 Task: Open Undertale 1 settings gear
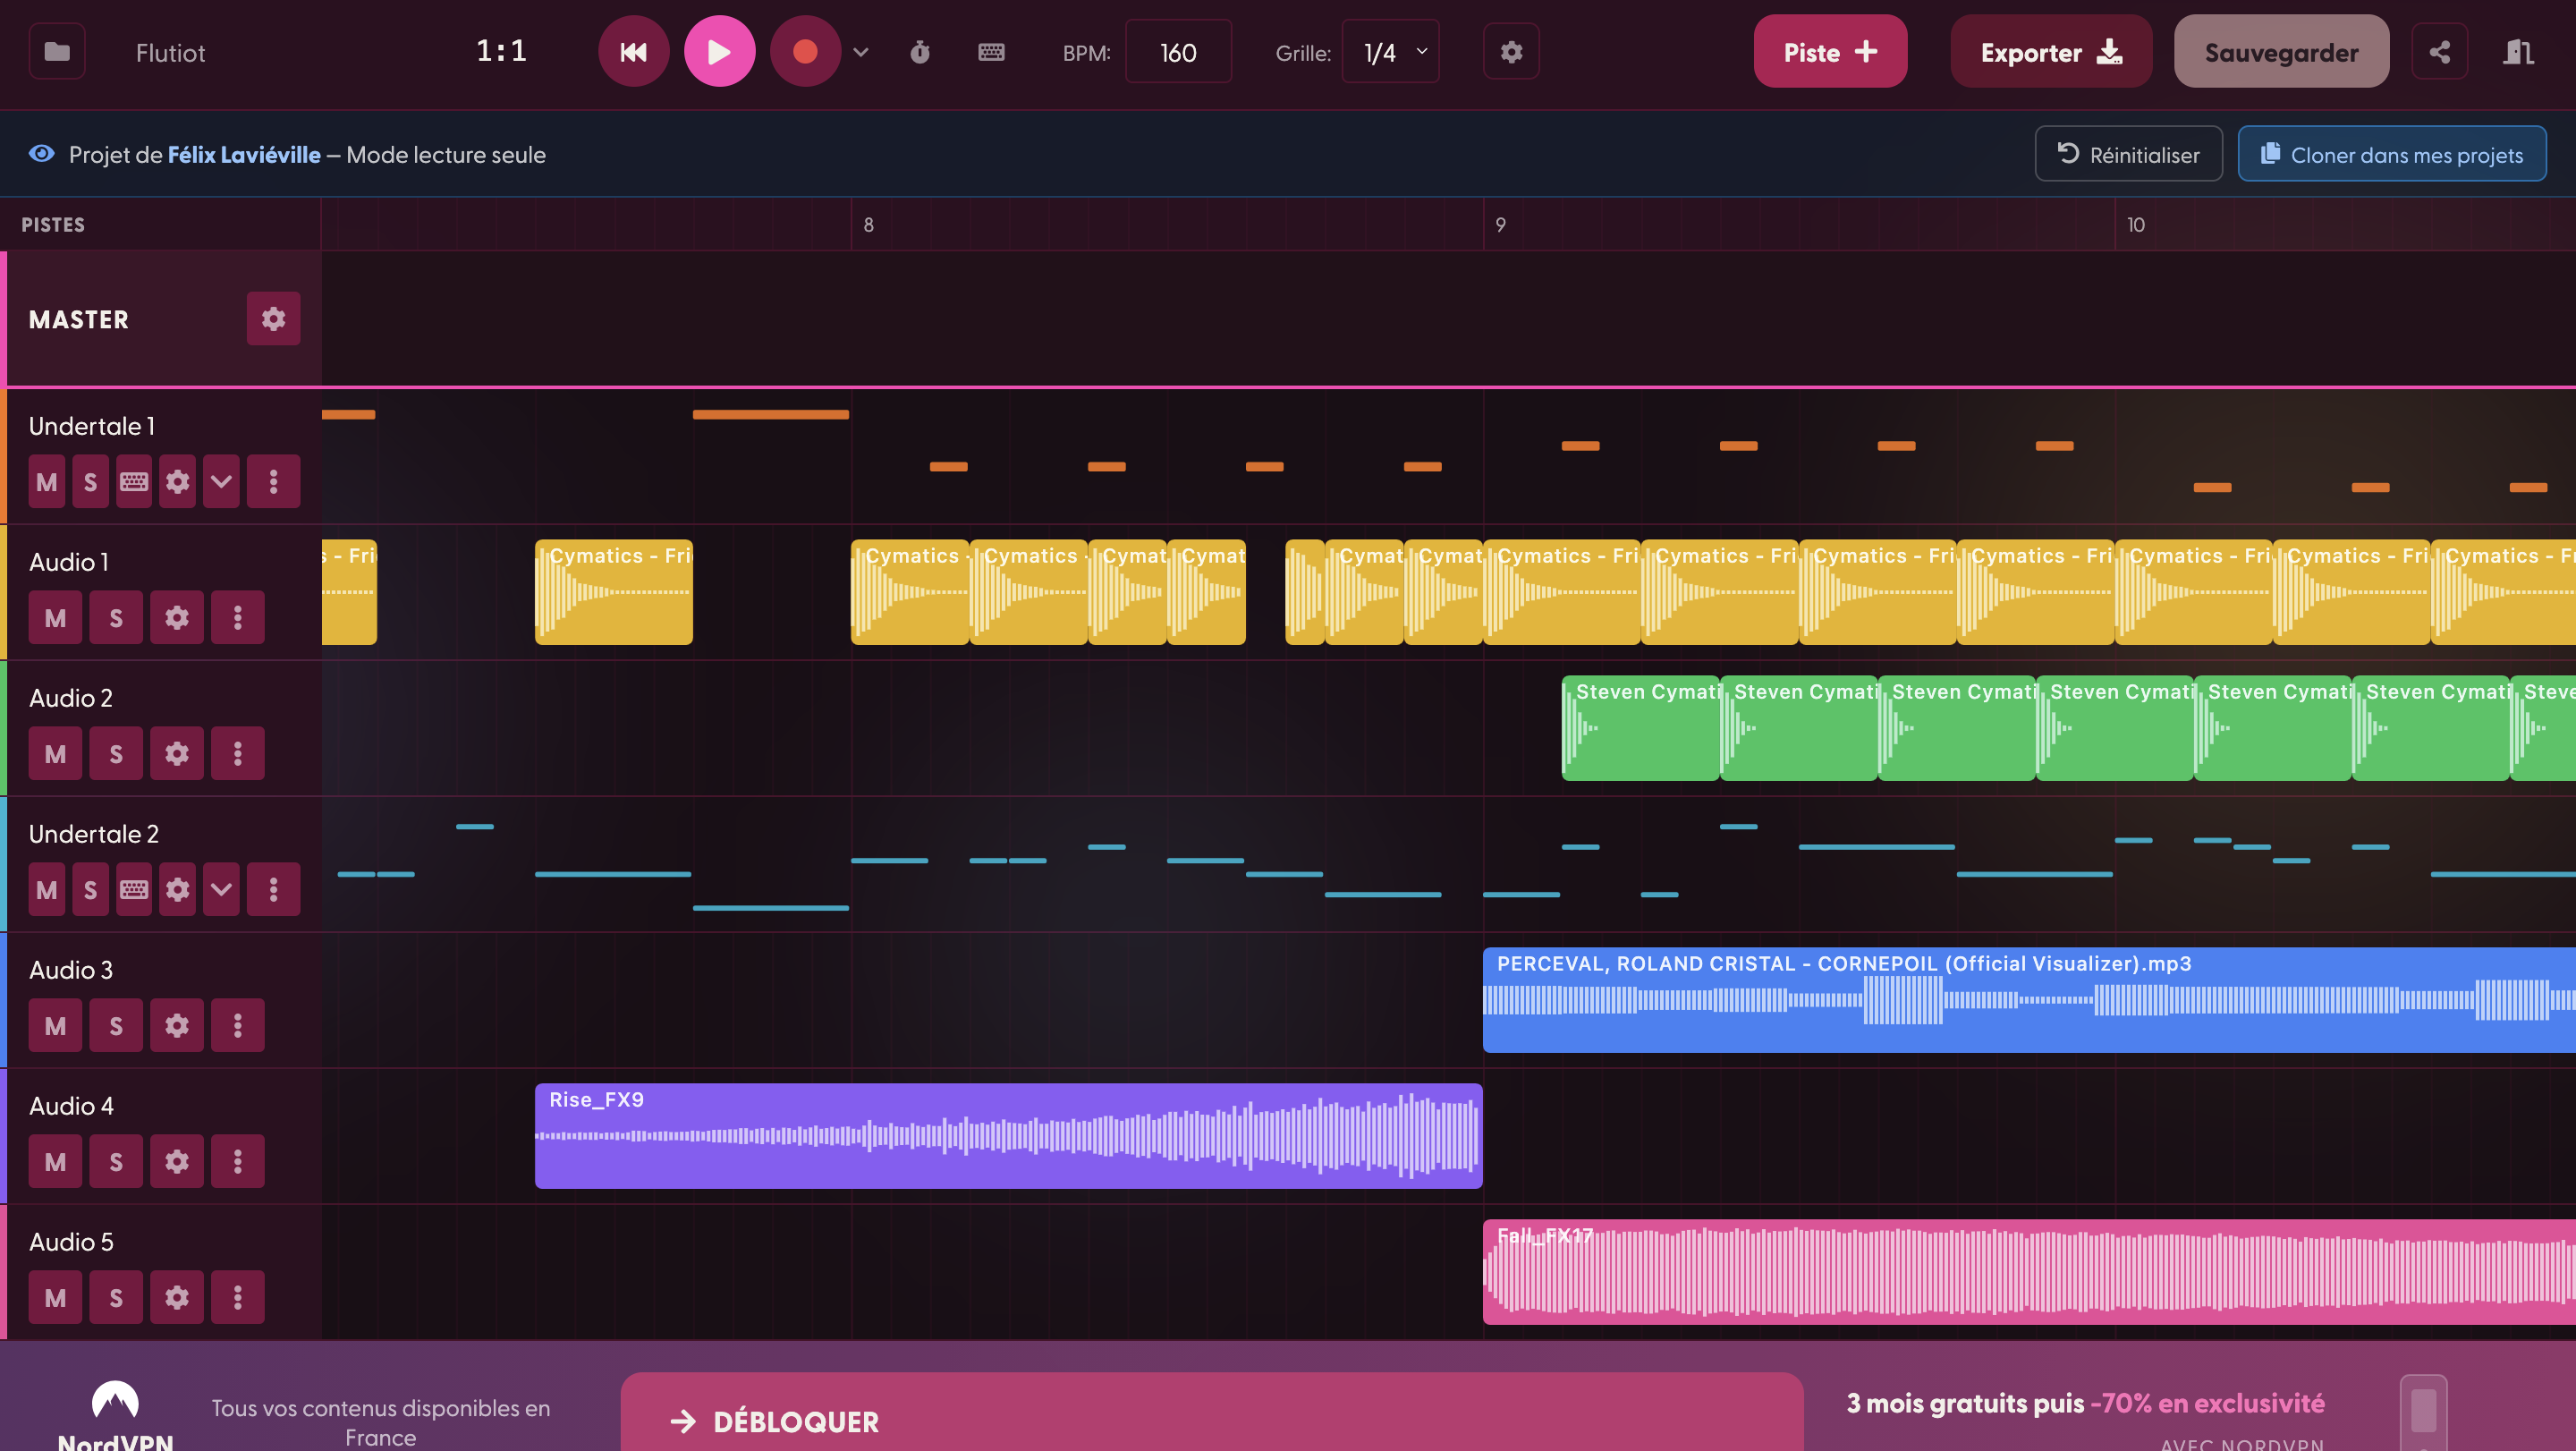(x=177, y=482)
